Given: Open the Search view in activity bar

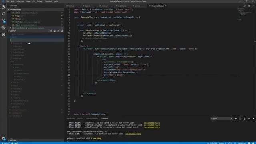Looking at the screenshot, I should click(x=4, y=14).
